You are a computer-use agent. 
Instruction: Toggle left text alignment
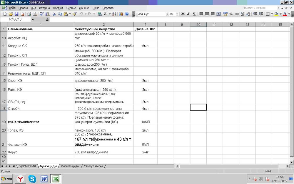[201, 14]
